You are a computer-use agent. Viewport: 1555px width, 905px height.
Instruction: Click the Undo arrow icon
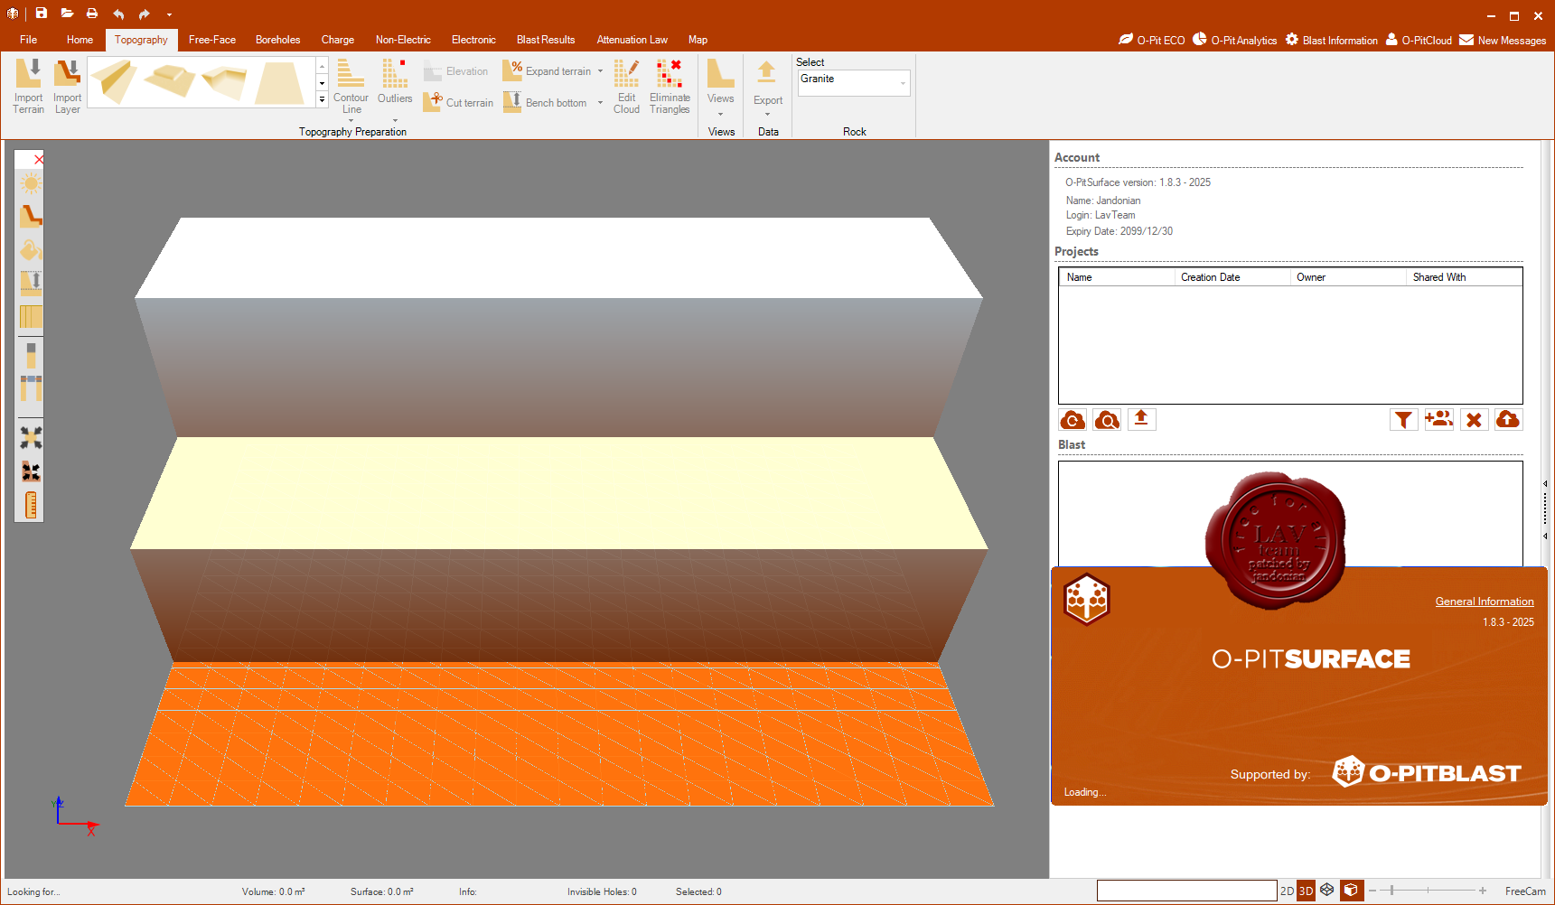pos(118,14)
